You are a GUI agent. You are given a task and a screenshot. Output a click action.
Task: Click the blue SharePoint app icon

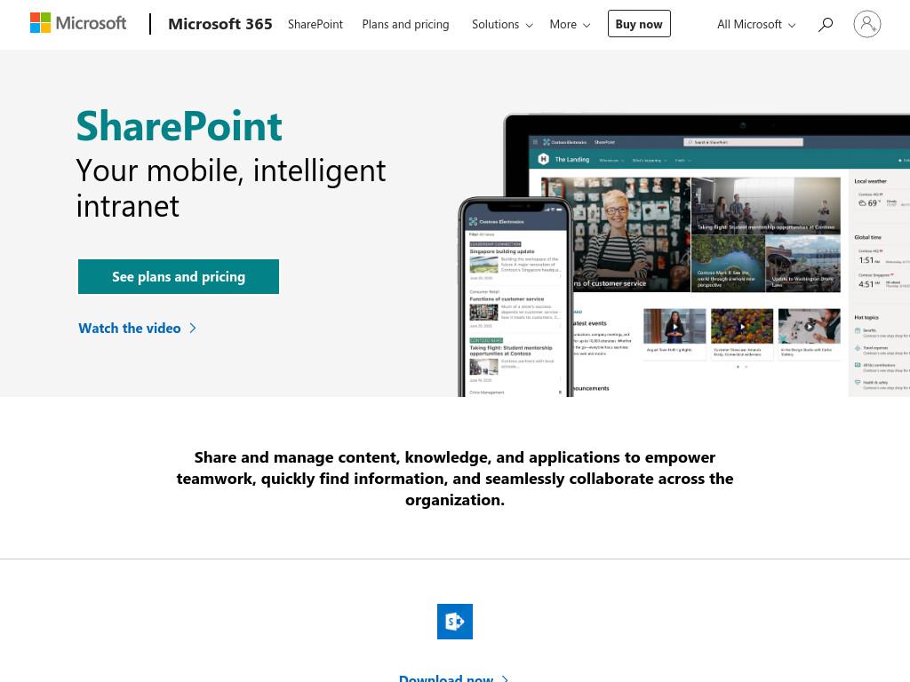point(454,622)
